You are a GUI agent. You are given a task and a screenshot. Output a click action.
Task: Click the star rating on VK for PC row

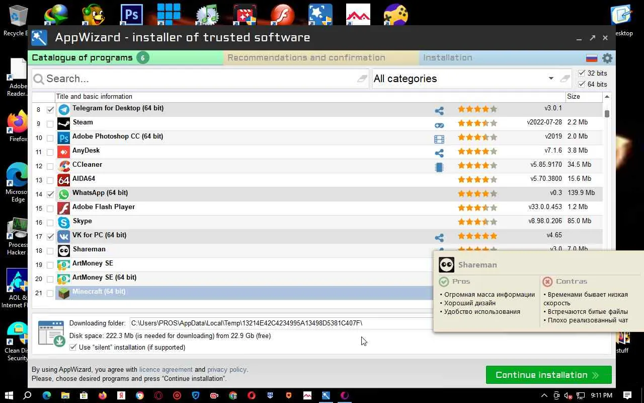click(x=477, y=236)
